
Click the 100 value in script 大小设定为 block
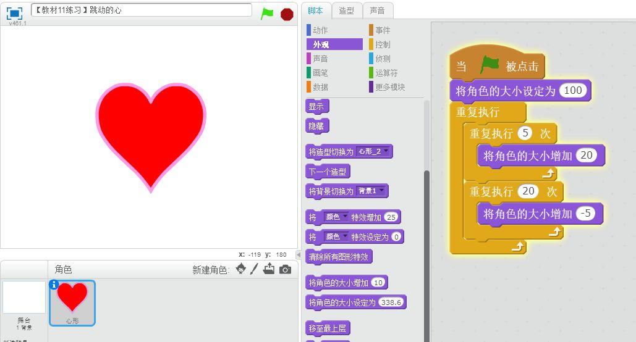tap(573, 90)
